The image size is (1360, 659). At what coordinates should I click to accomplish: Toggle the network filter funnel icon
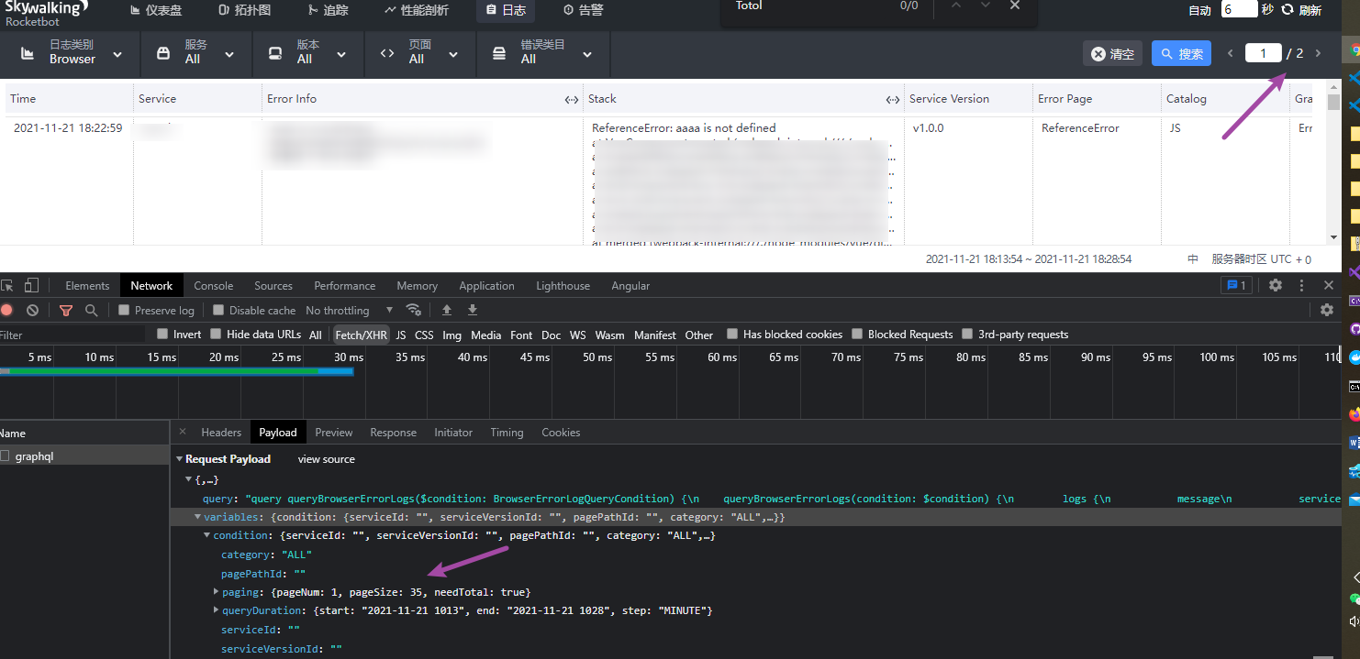point(65,310)
